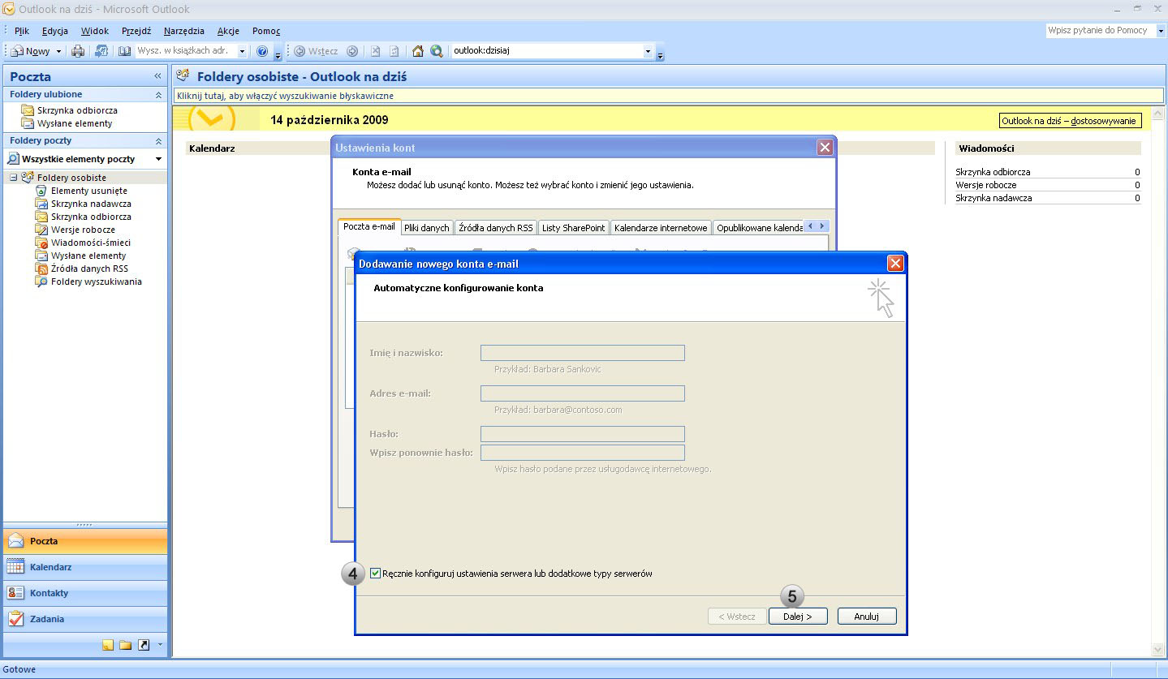Select the Źródła danych RSS folder
Viewport: 1168px width, 679px height.
[89, 269]
